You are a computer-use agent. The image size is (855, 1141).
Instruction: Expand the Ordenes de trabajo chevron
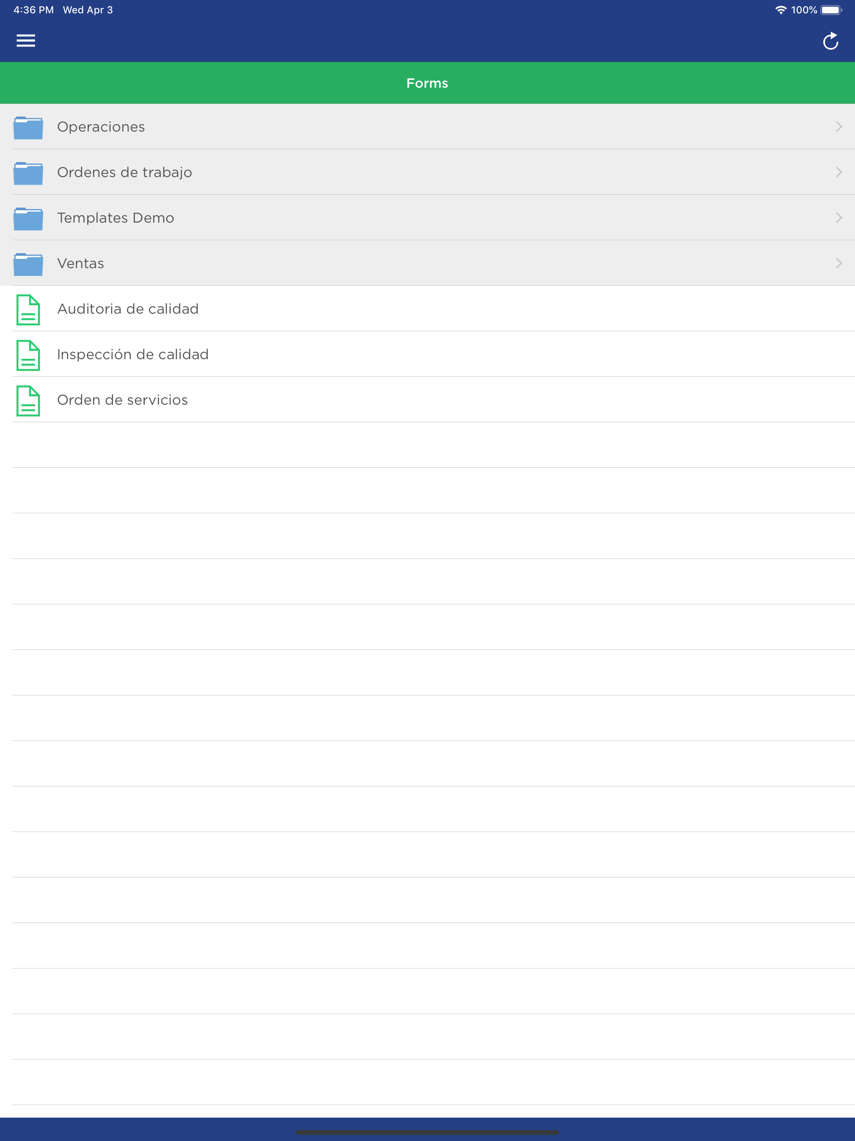pos(838,172)
